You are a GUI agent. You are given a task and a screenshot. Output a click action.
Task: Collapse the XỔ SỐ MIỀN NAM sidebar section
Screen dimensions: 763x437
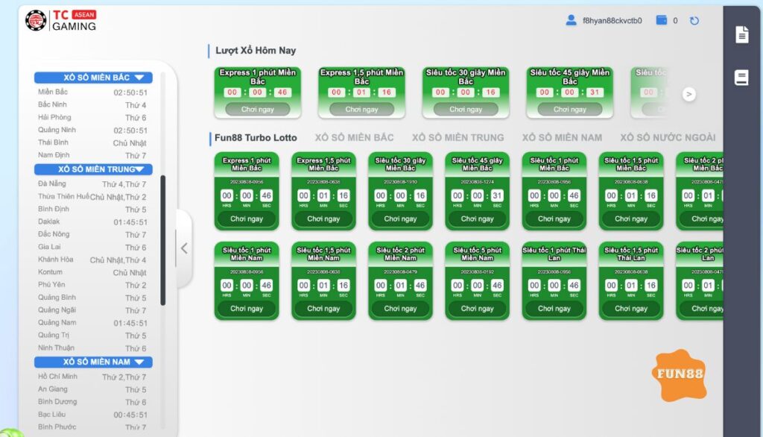point(93,362)
